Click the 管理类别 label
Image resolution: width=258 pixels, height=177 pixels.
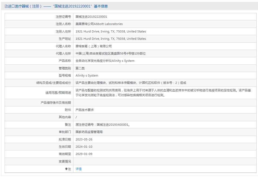(65, 68)
